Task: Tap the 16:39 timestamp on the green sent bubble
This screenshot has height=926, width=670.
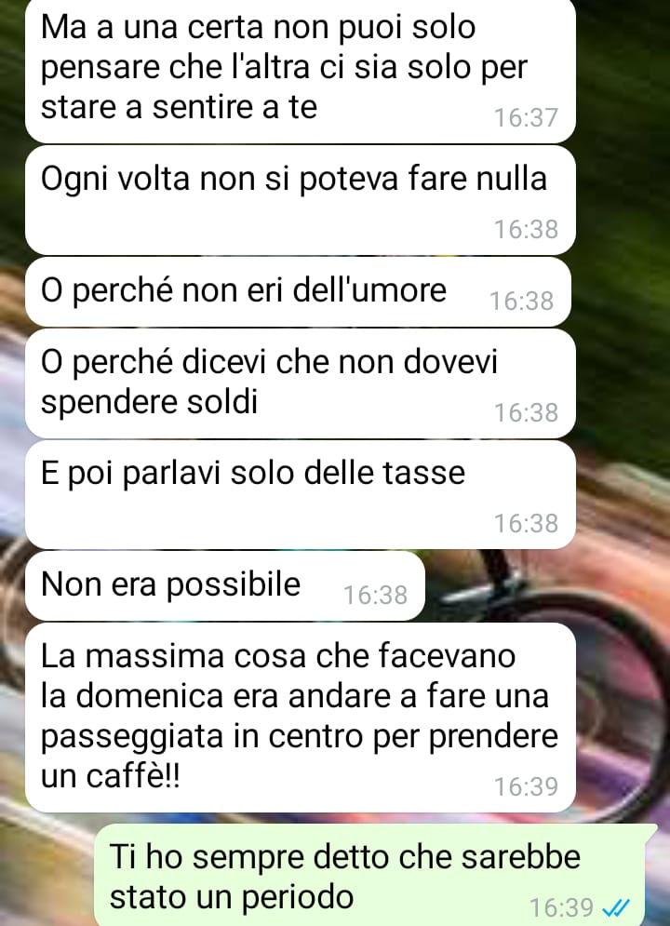Action: [x=561, y=907]
